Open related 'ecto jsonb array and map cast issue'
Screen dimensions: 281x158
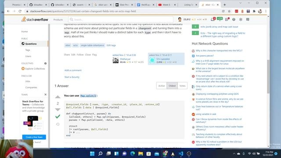click(x=219, y=27)
